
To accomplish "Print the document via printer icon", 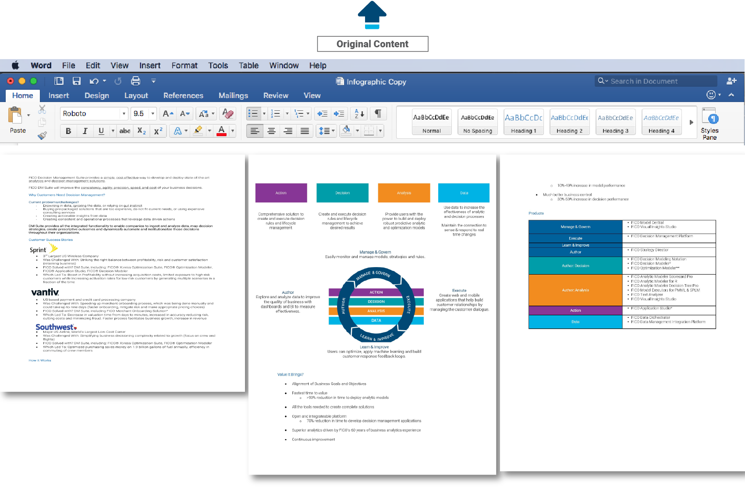I will click(136, 81).
